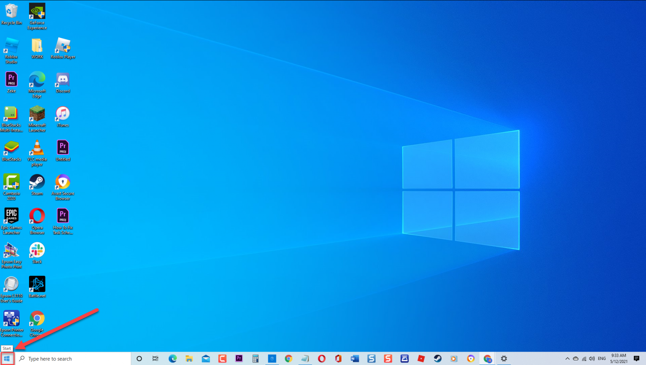Open OneDrive cloud tray icon
Image resolution: width=646 pixels, height=365 pixels.
(576, 359)
